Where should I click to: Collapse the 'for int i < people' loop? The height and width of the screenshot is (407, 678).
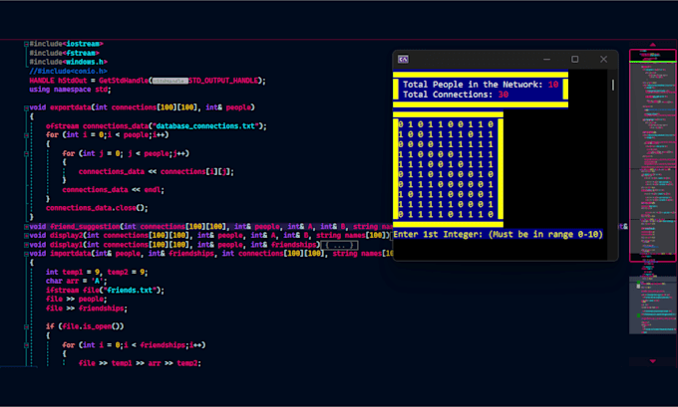point(26,135)
